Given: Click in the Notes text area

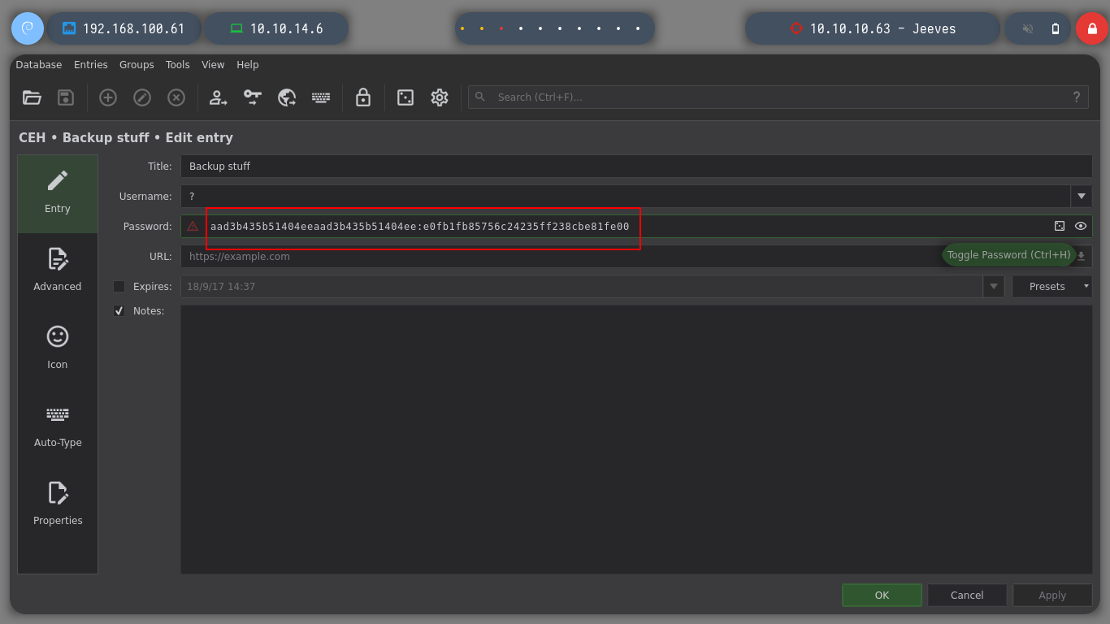Looking at the screenshot, I should (636, 440).
